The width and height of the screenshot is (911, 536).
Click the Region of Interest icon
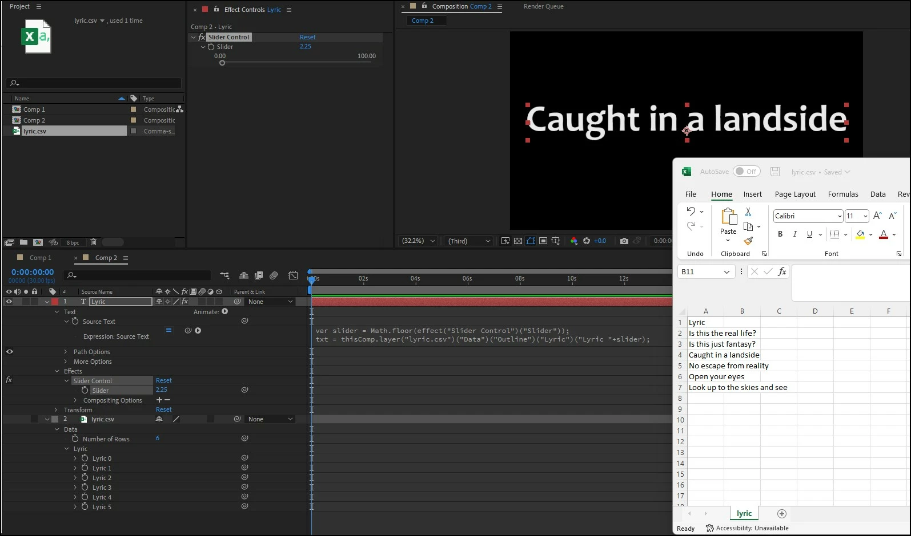[543, 241]
